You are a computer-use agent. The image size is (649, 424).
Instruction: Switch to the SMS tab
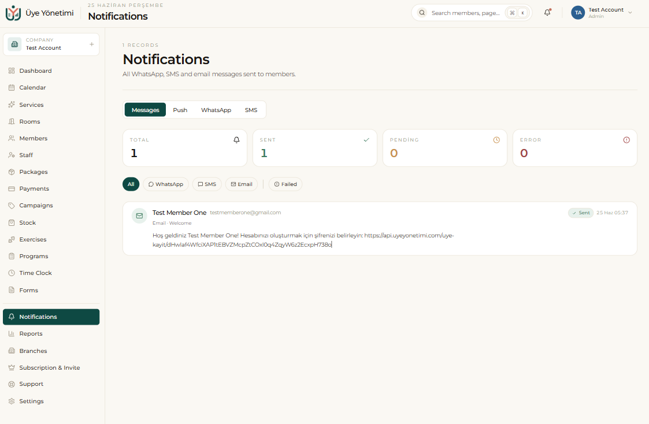(x=251, y=110)
